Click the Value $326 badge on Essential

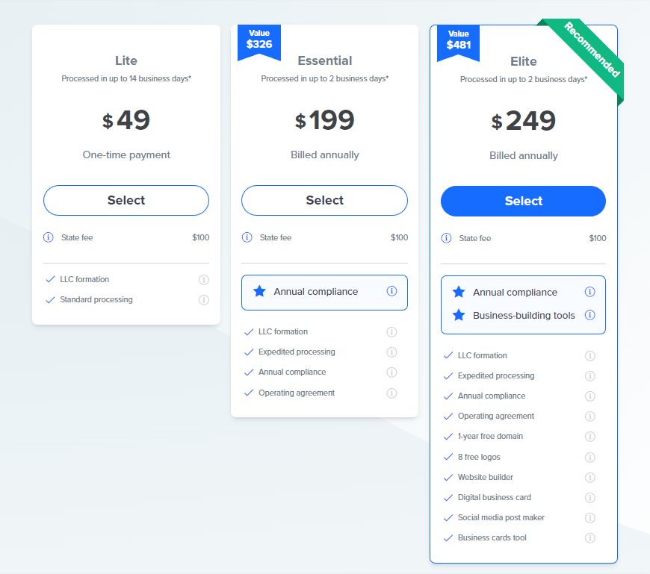[259, 38]
